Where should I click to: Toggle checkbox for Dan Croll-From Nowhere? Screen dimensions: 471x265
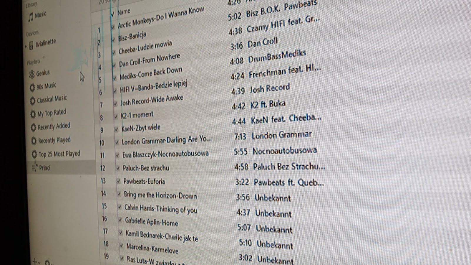pyautogui.click(x=114, y=65)
